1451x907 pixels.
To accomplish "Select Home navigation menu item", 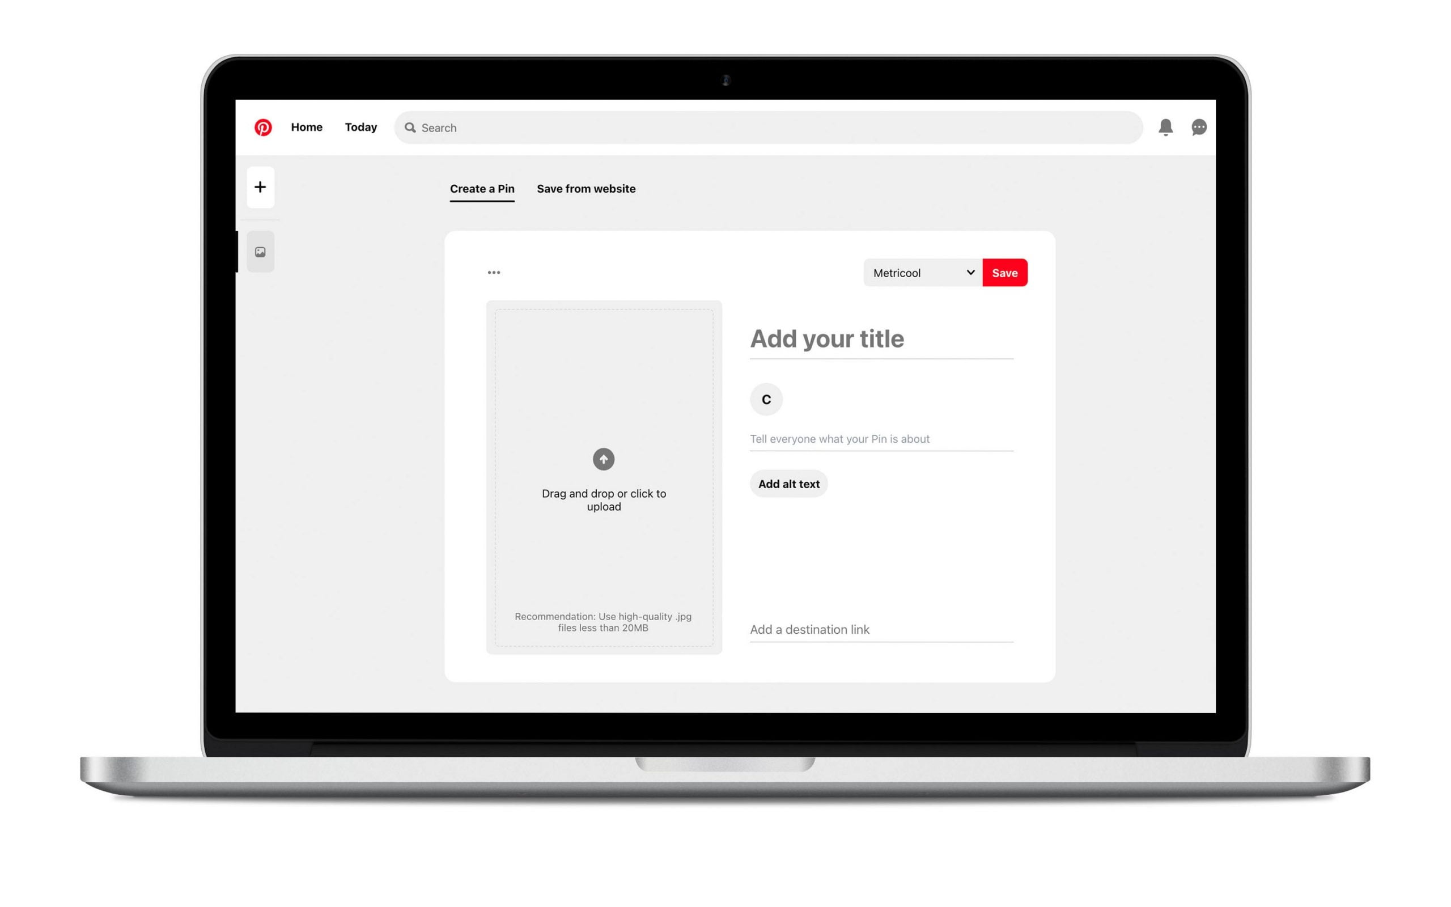I will (307, 128).
